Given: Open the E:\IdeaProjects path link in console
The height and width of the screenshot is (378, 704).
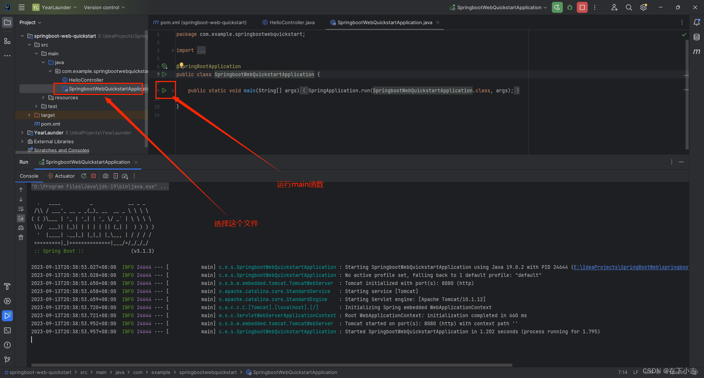Looking at the screenshot, I should click(631, 267).
